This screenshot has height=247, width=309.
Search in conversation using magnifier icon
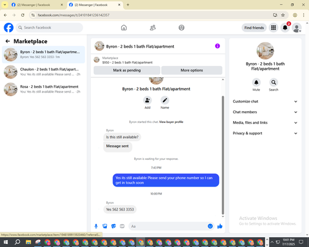[x=274, y=82]
